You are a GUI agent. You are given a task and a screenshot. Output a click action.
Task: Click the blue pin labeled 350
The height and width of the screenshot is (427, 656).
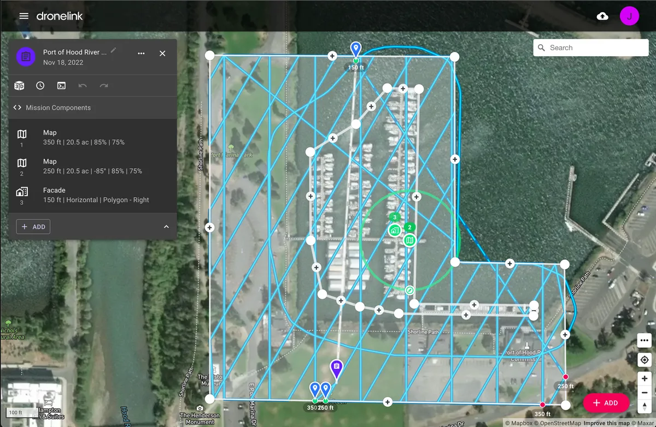coord(314,390)
